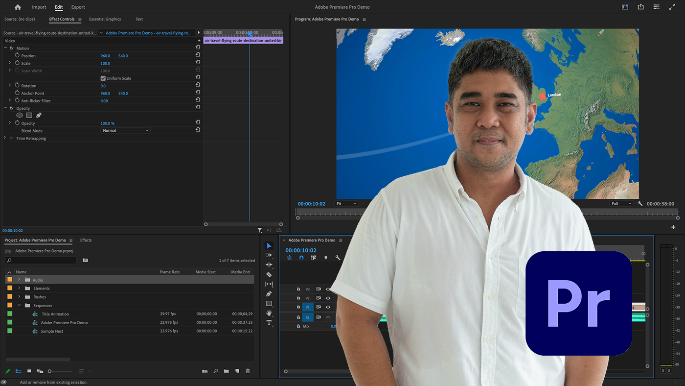Image resolution: width=685 pixels, height=386 pixels.
Task: Create 4-point polygon mask under Opacity
Action: click(x=29, y=115)
